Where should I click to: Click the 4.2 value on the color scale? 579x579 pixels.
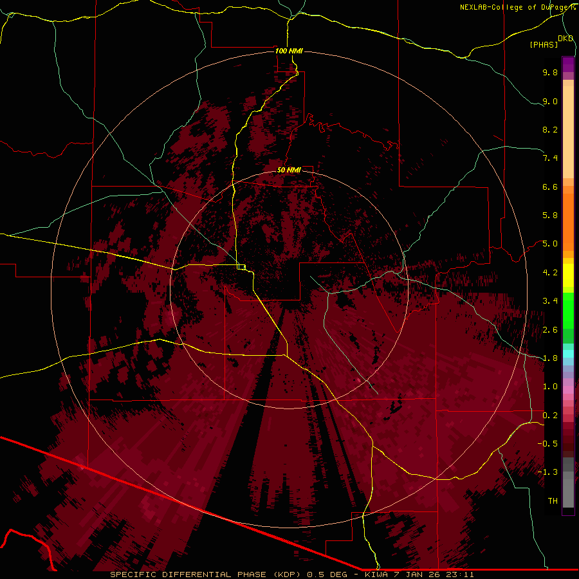550,273
